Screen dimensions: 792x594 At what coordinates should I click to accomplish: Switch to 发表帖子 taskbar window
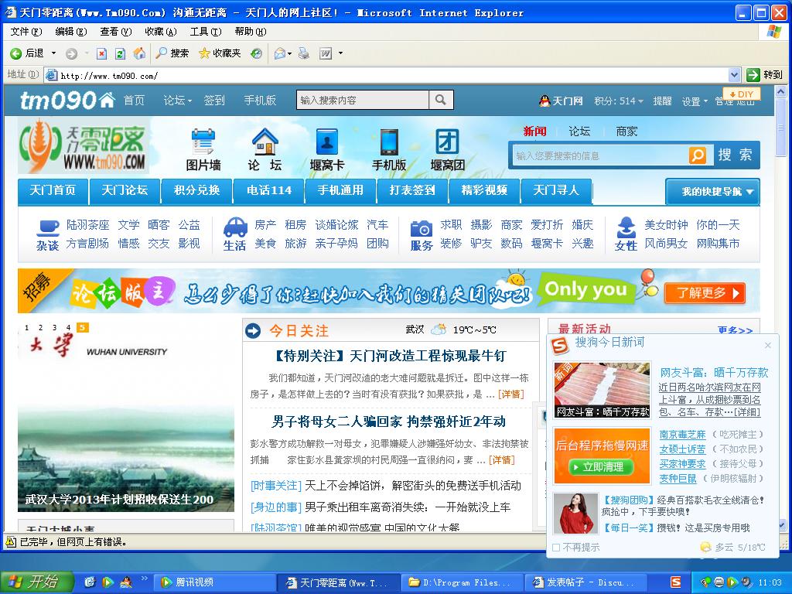click(x=586, y=582)
